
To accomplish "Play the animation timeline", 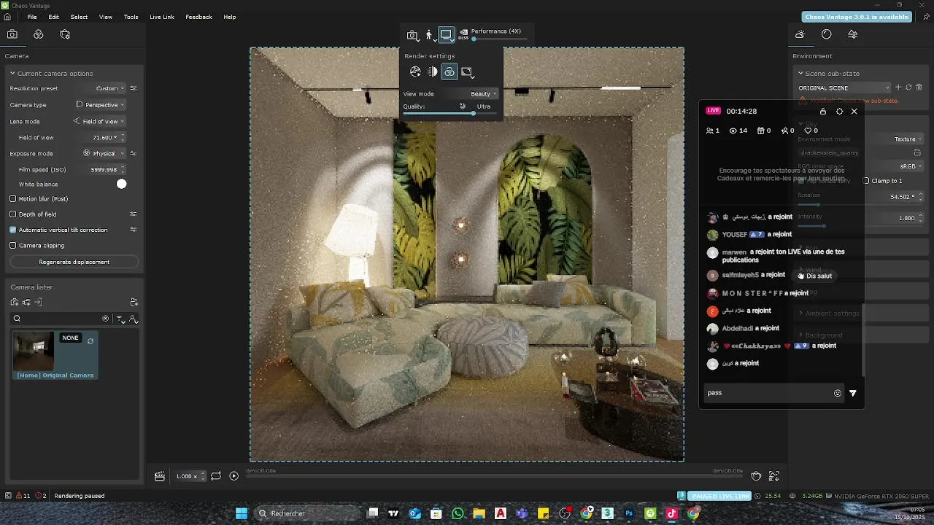I will (233, 476).
